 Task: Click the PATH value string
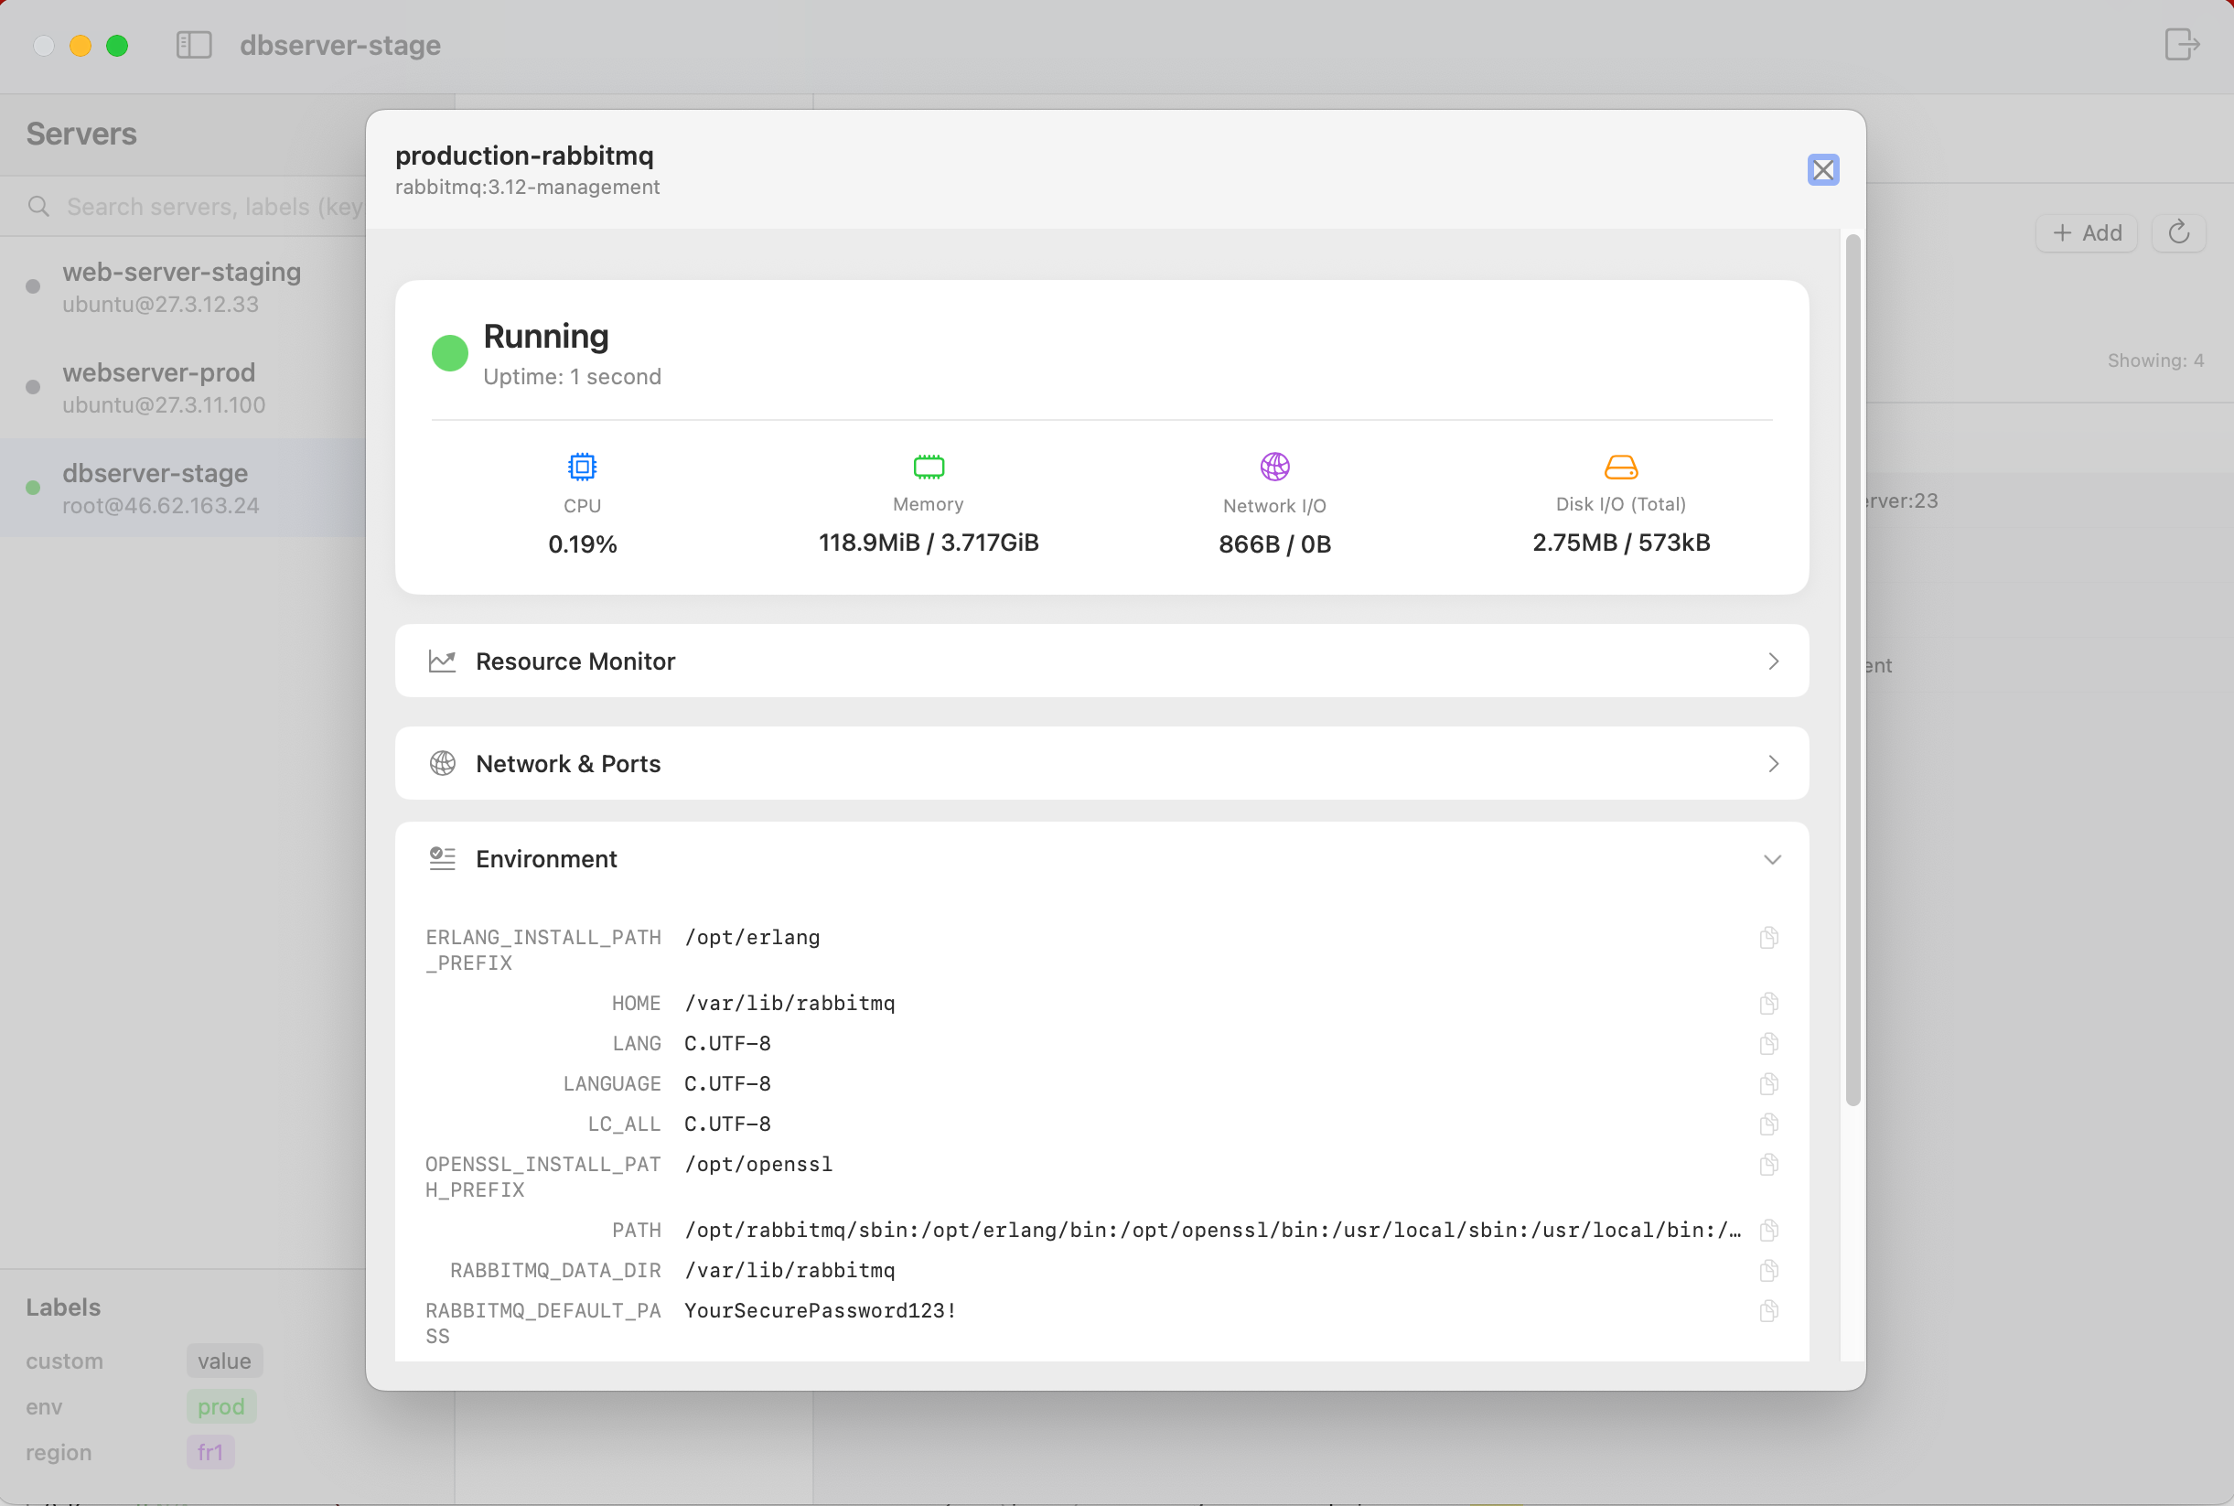[1212, 1231]
